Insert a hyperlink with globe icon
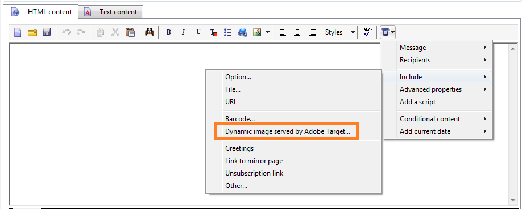The width and height of the screenshot is (522, 209). [x=243, y=32]
